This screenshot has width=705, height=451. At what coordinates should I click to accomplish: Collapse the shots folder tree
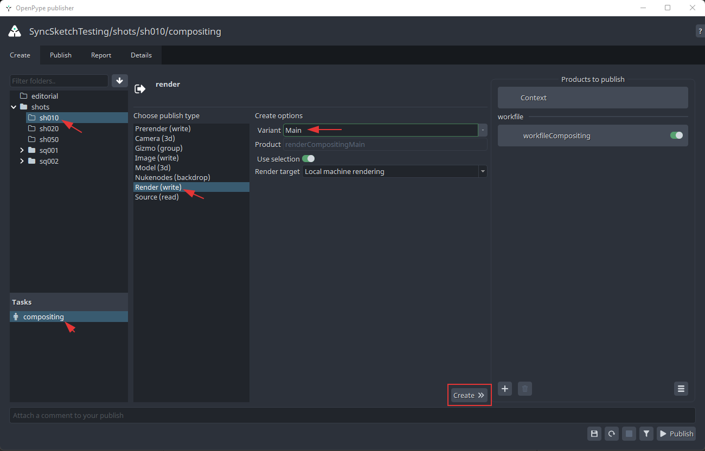(x=14, y=107)
